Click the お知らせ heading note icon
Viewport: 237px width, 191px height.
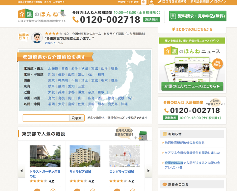(x=165, y=134)
